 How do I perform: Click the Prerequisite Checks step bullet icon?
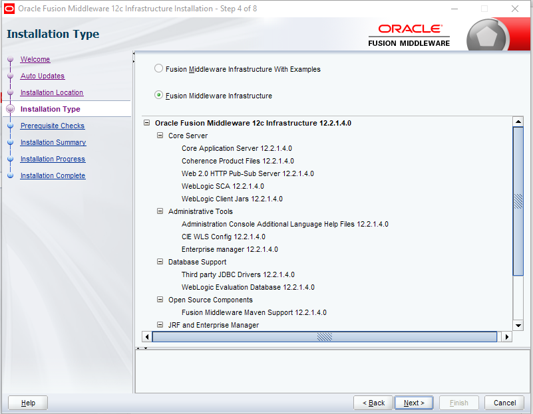click(11, 126)
